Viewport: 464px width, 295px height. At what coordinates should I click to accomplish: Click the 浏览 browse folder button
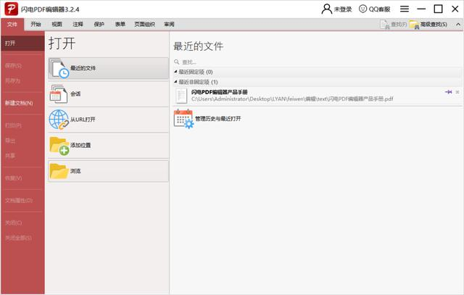108,171
